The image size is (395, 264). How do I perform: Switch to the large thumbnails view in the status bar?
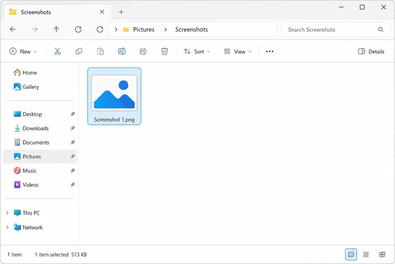tap(351, 254)
